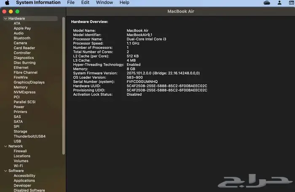The image size is (295, 192).
Task: Select Firewall in the sidebar
Action: pos(20,151)
